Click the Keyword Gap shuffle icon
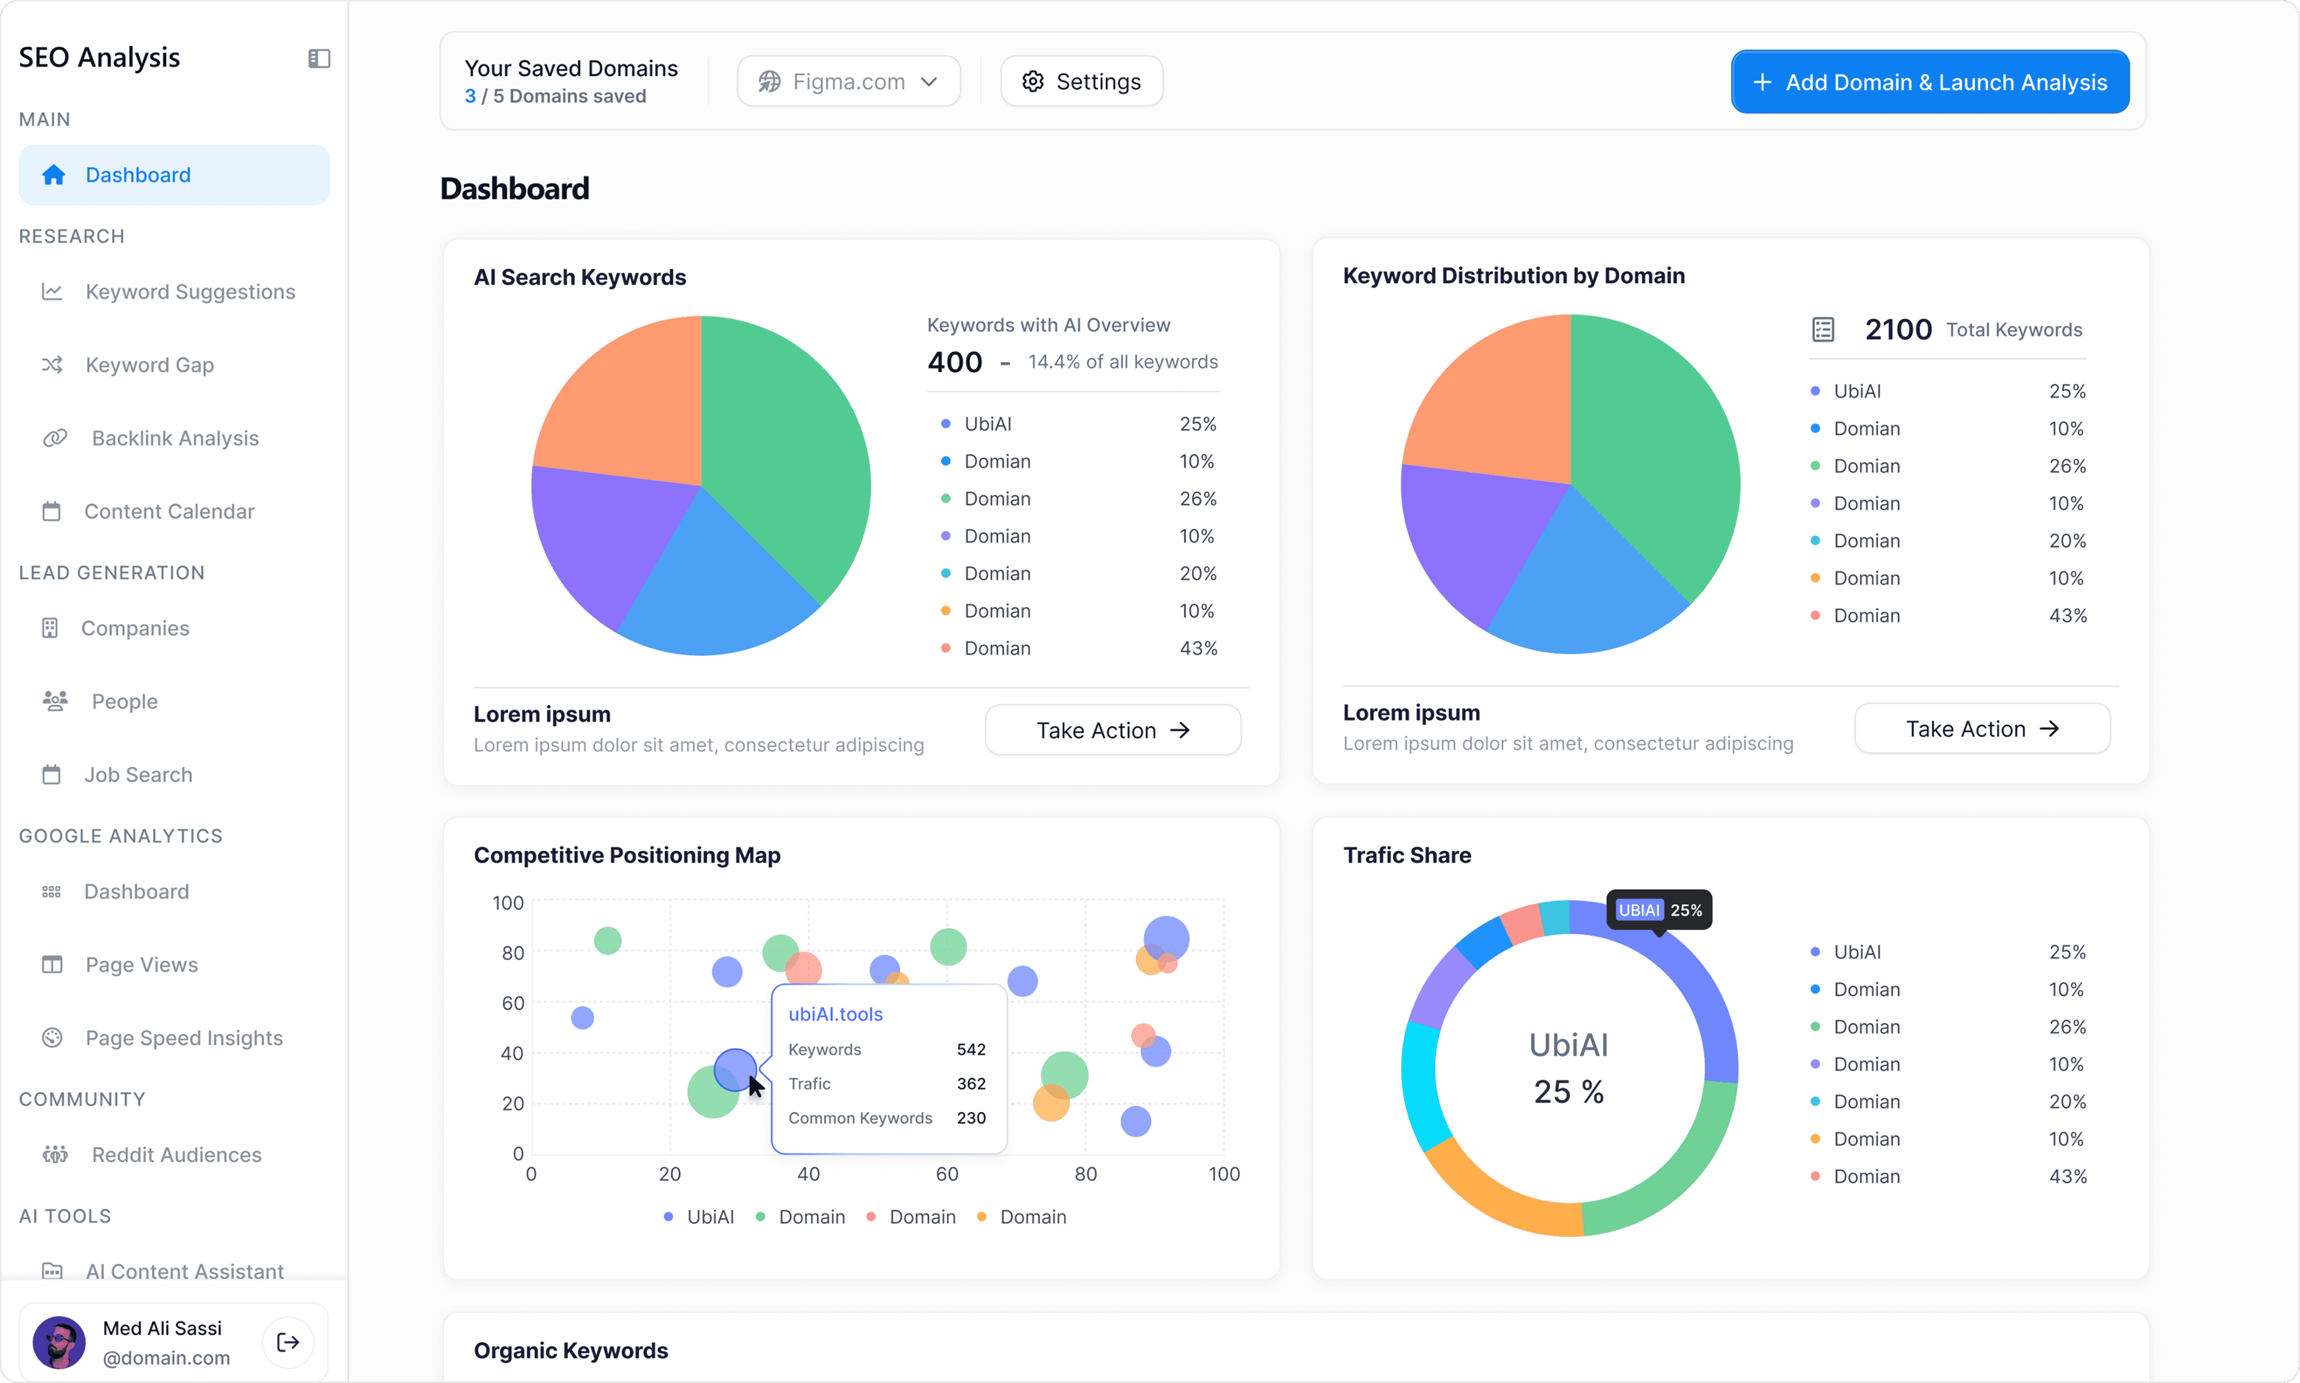The width and height of the screenshot is (2300, 1383). coord(52,365)
